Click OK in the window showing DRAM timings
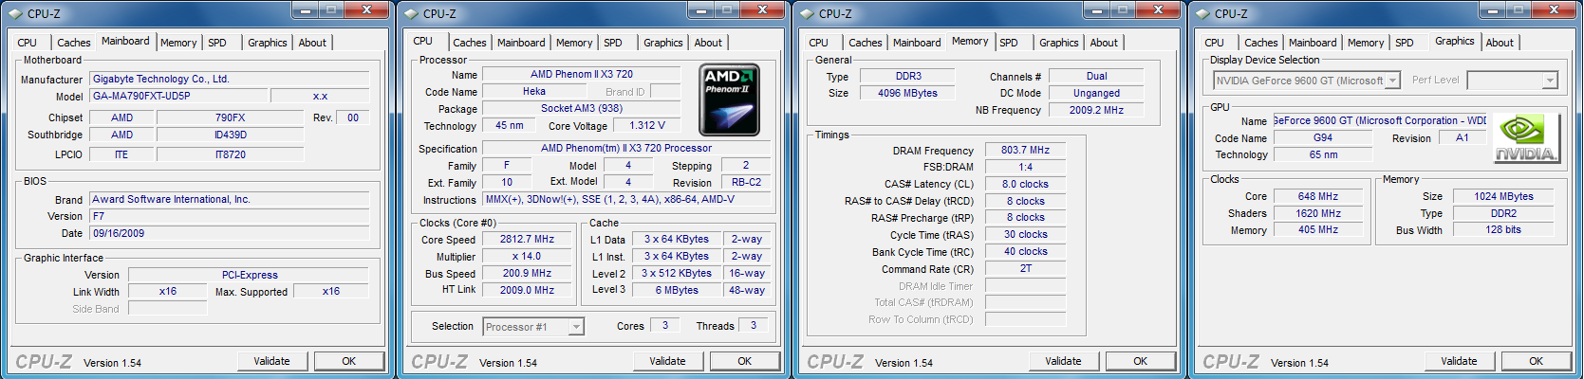1584x379 pixels. pos(1140,361)
